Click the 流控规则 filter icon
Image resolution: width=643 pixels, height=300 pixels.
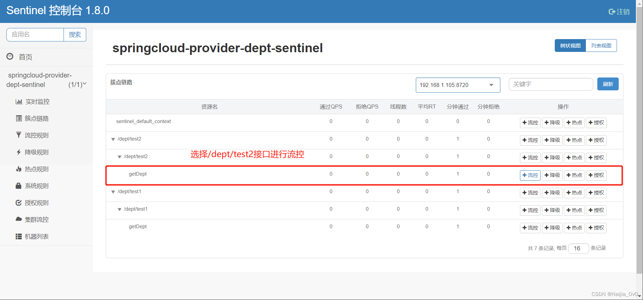19,135
